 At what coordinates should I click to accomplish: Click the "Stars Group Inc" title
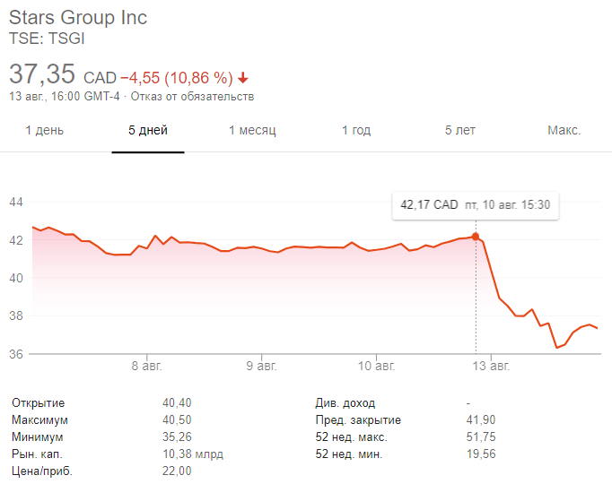point(78,18)
